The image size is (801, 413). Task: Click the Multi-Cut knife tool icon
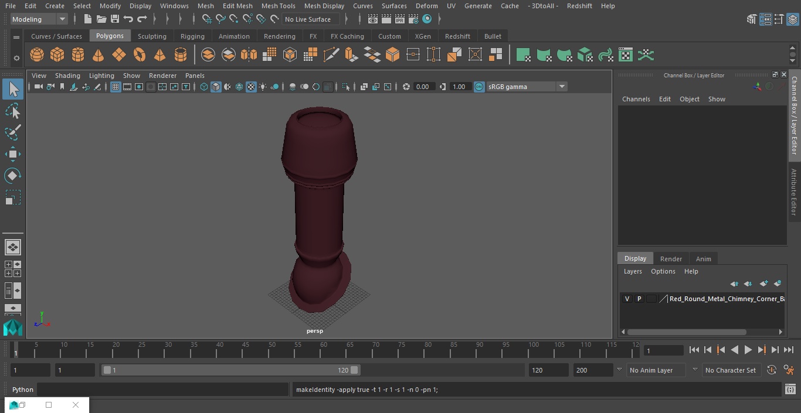point(331,55)
